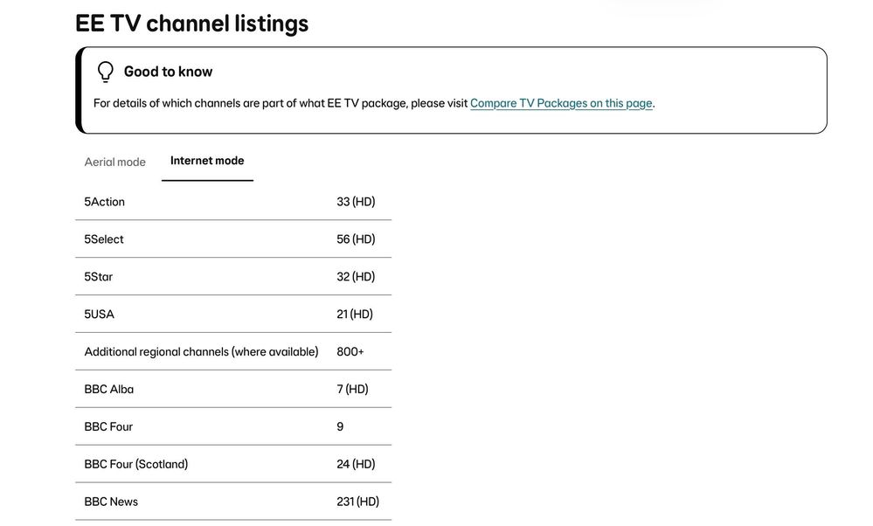
Task: Click the 5USA channel name
Action: tap(100, 315)
